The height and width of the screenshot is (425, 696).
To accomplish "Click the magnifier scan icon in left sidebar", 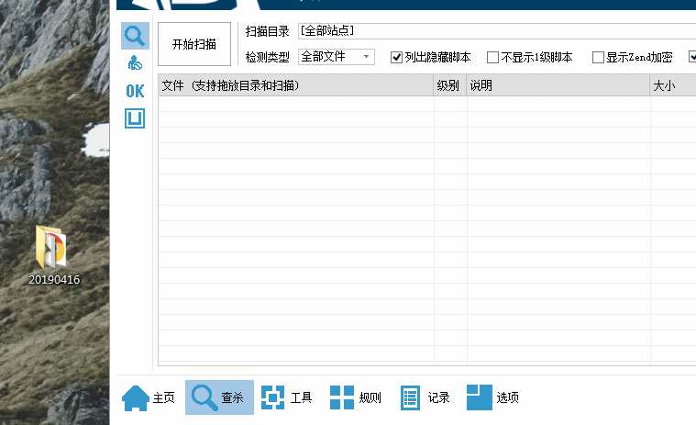I will [135, 36].
